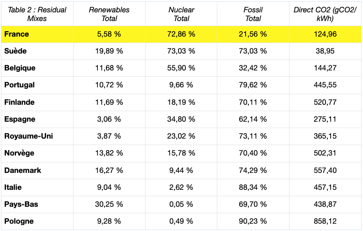The image size is (363, 231).
Task: Click the France row label
Action: 16,34
